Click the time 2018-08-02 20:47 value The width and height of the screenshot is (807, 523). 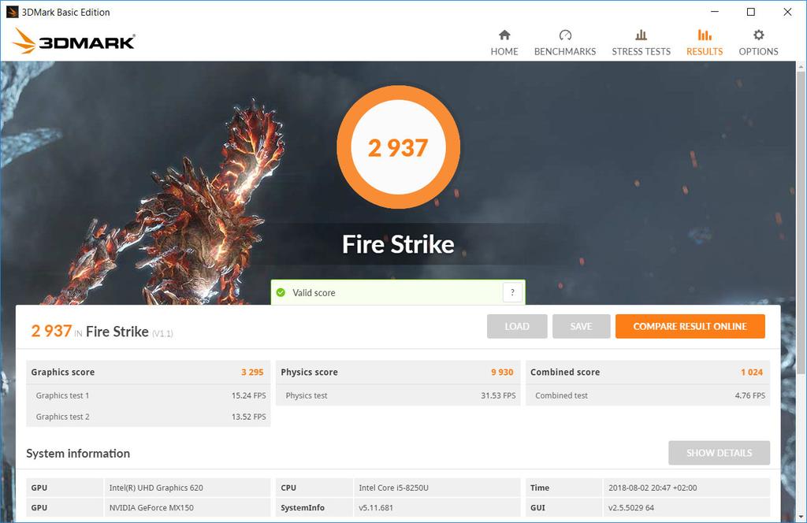pos(686,488)
